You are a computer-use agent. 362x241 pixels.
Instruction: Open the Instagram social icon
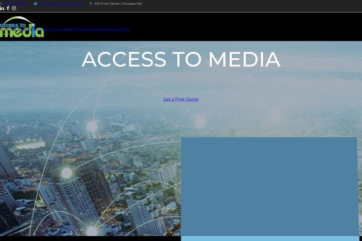point(14,8)
